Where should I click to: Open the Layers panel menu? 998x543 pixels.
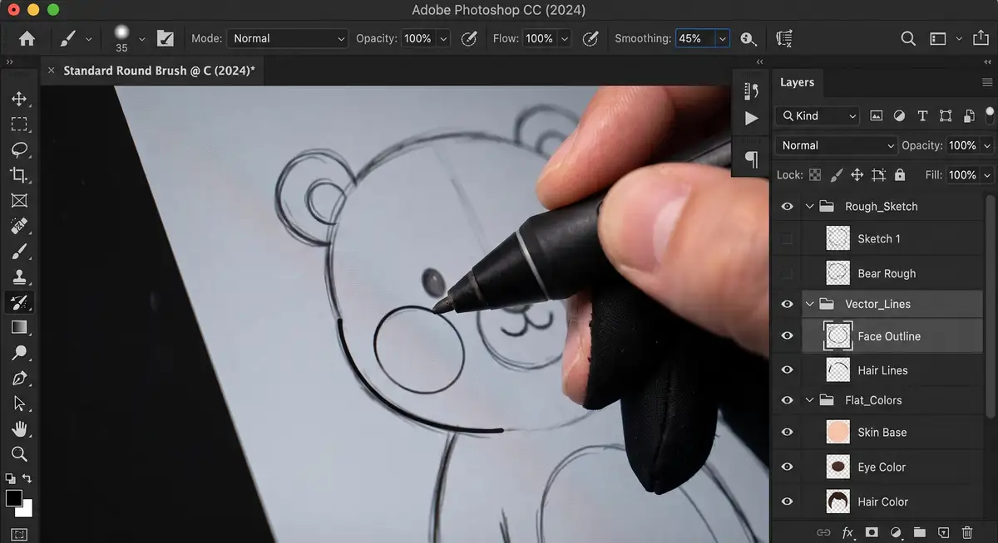(987, 82)
